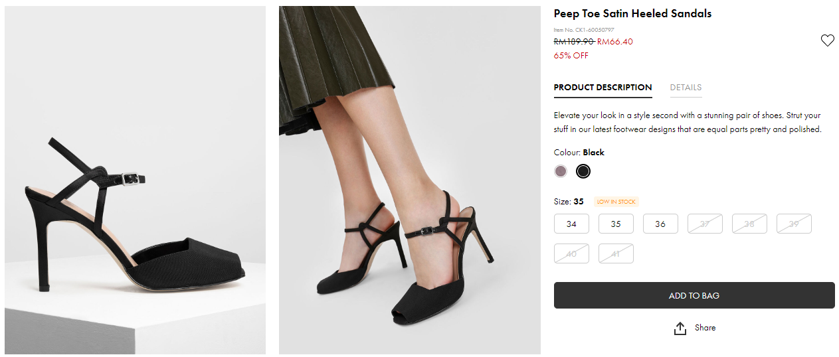The width and height of the screenshot is (839, 357).
Task: Switch to the Details tab
Action: click(686, 88)
